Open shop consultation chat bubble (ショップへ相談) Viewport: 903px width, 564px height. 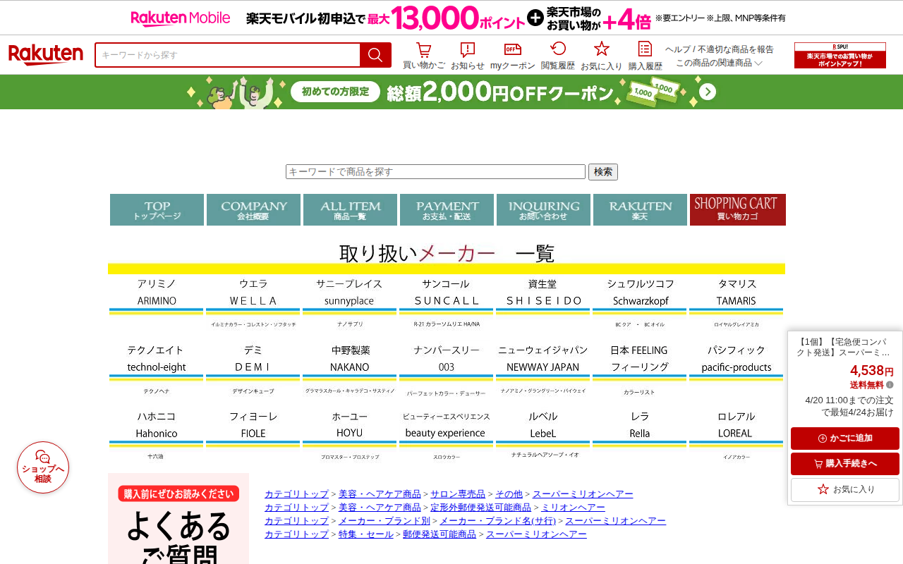(43, 467)
